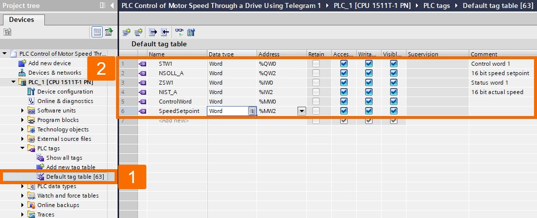Click the %IW2 address cell
The image size is (537, 218).
(281, 92)
